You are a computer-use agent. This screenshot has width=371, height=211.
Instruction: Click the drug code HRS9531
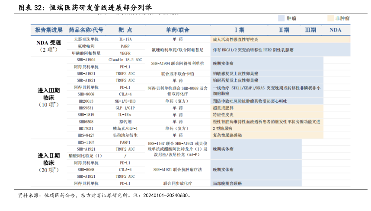point(86,108)
